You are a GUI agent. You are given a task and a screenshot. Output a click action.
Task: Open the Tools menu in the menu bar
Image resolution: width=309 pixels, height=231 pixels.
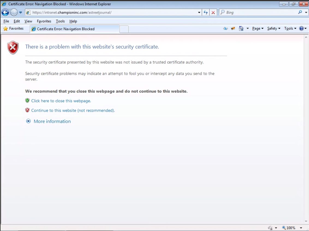tap(60, 21)
